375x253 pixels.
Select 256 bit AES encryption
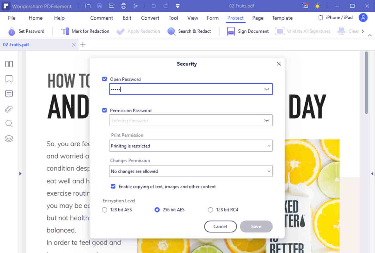[157, 210]
